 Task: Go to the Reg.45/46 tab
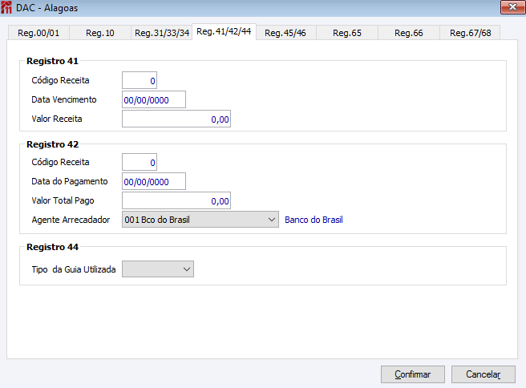click(x=285, y=33)
